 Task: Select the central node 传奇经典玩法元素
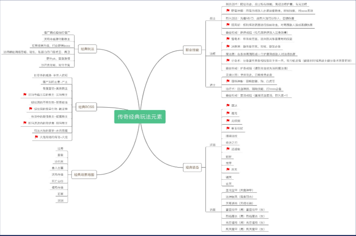pos(139,117)
